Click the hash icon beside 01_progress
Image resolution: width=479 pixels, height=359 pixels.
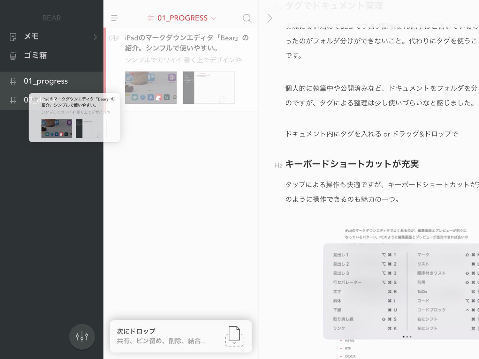click(x=13, y=81)
